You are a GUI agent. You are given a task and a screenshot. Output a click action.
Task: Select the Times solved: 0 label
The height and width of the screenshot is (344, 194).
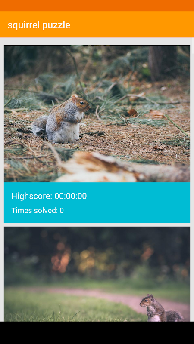pyautogui.click(x=38, y=210)
